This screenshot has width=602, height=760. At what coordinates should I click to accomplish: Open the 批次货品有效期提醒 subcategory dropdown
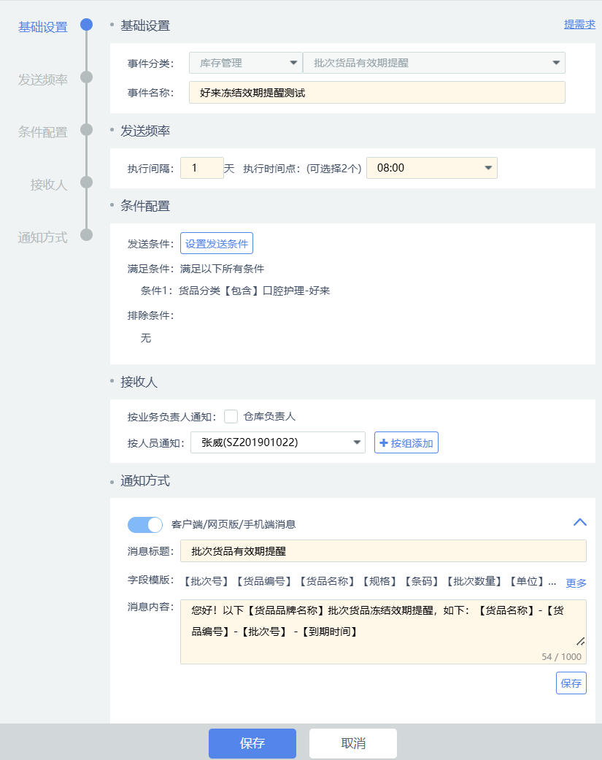(434, 63)
